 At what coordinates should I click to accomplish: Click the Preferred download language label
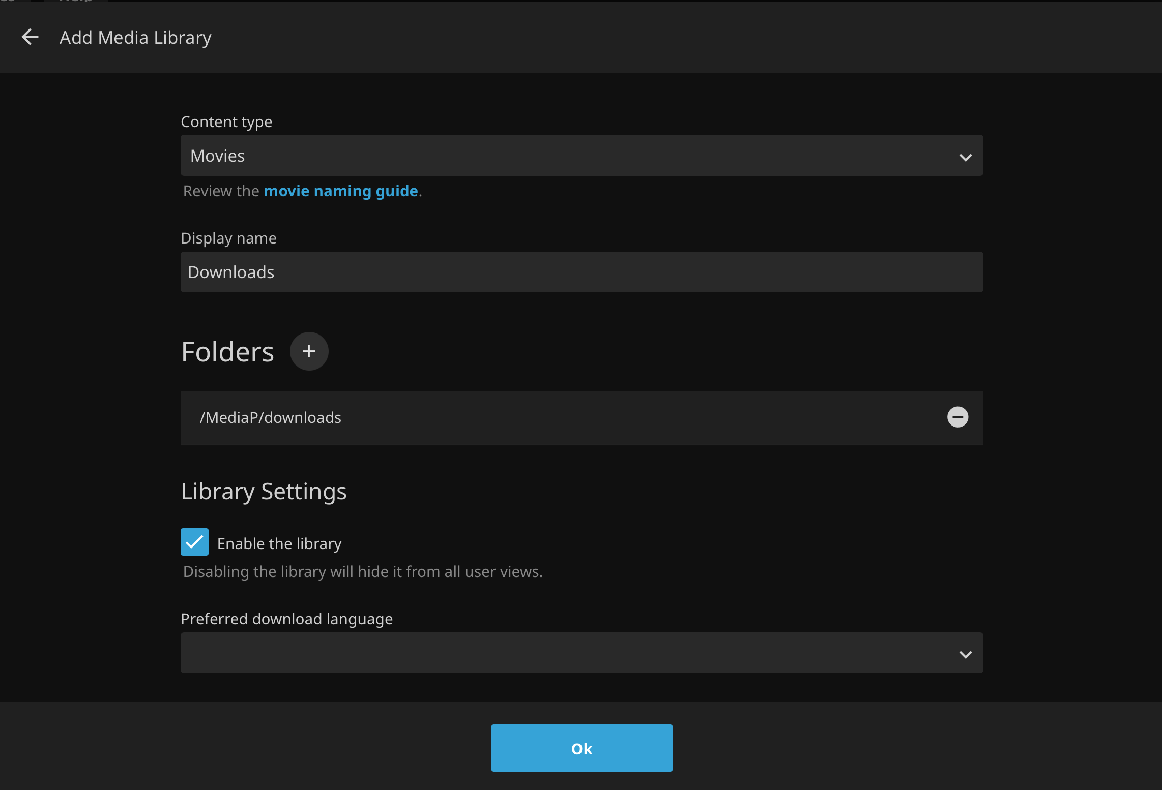pyautogui.click(x=286, y=619)
